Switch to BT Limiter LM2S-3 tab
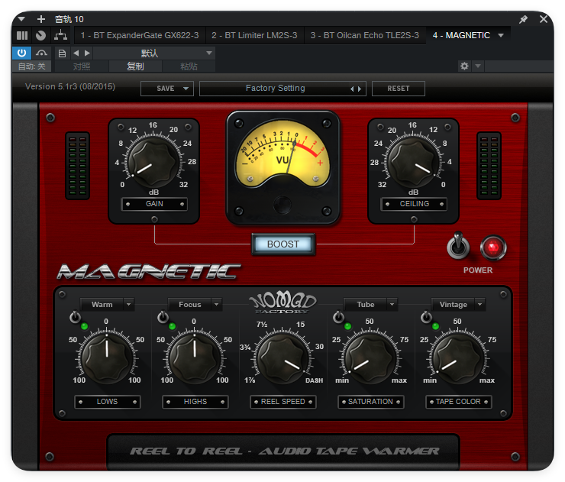565x482 pixels. click(x=254, y=35)
